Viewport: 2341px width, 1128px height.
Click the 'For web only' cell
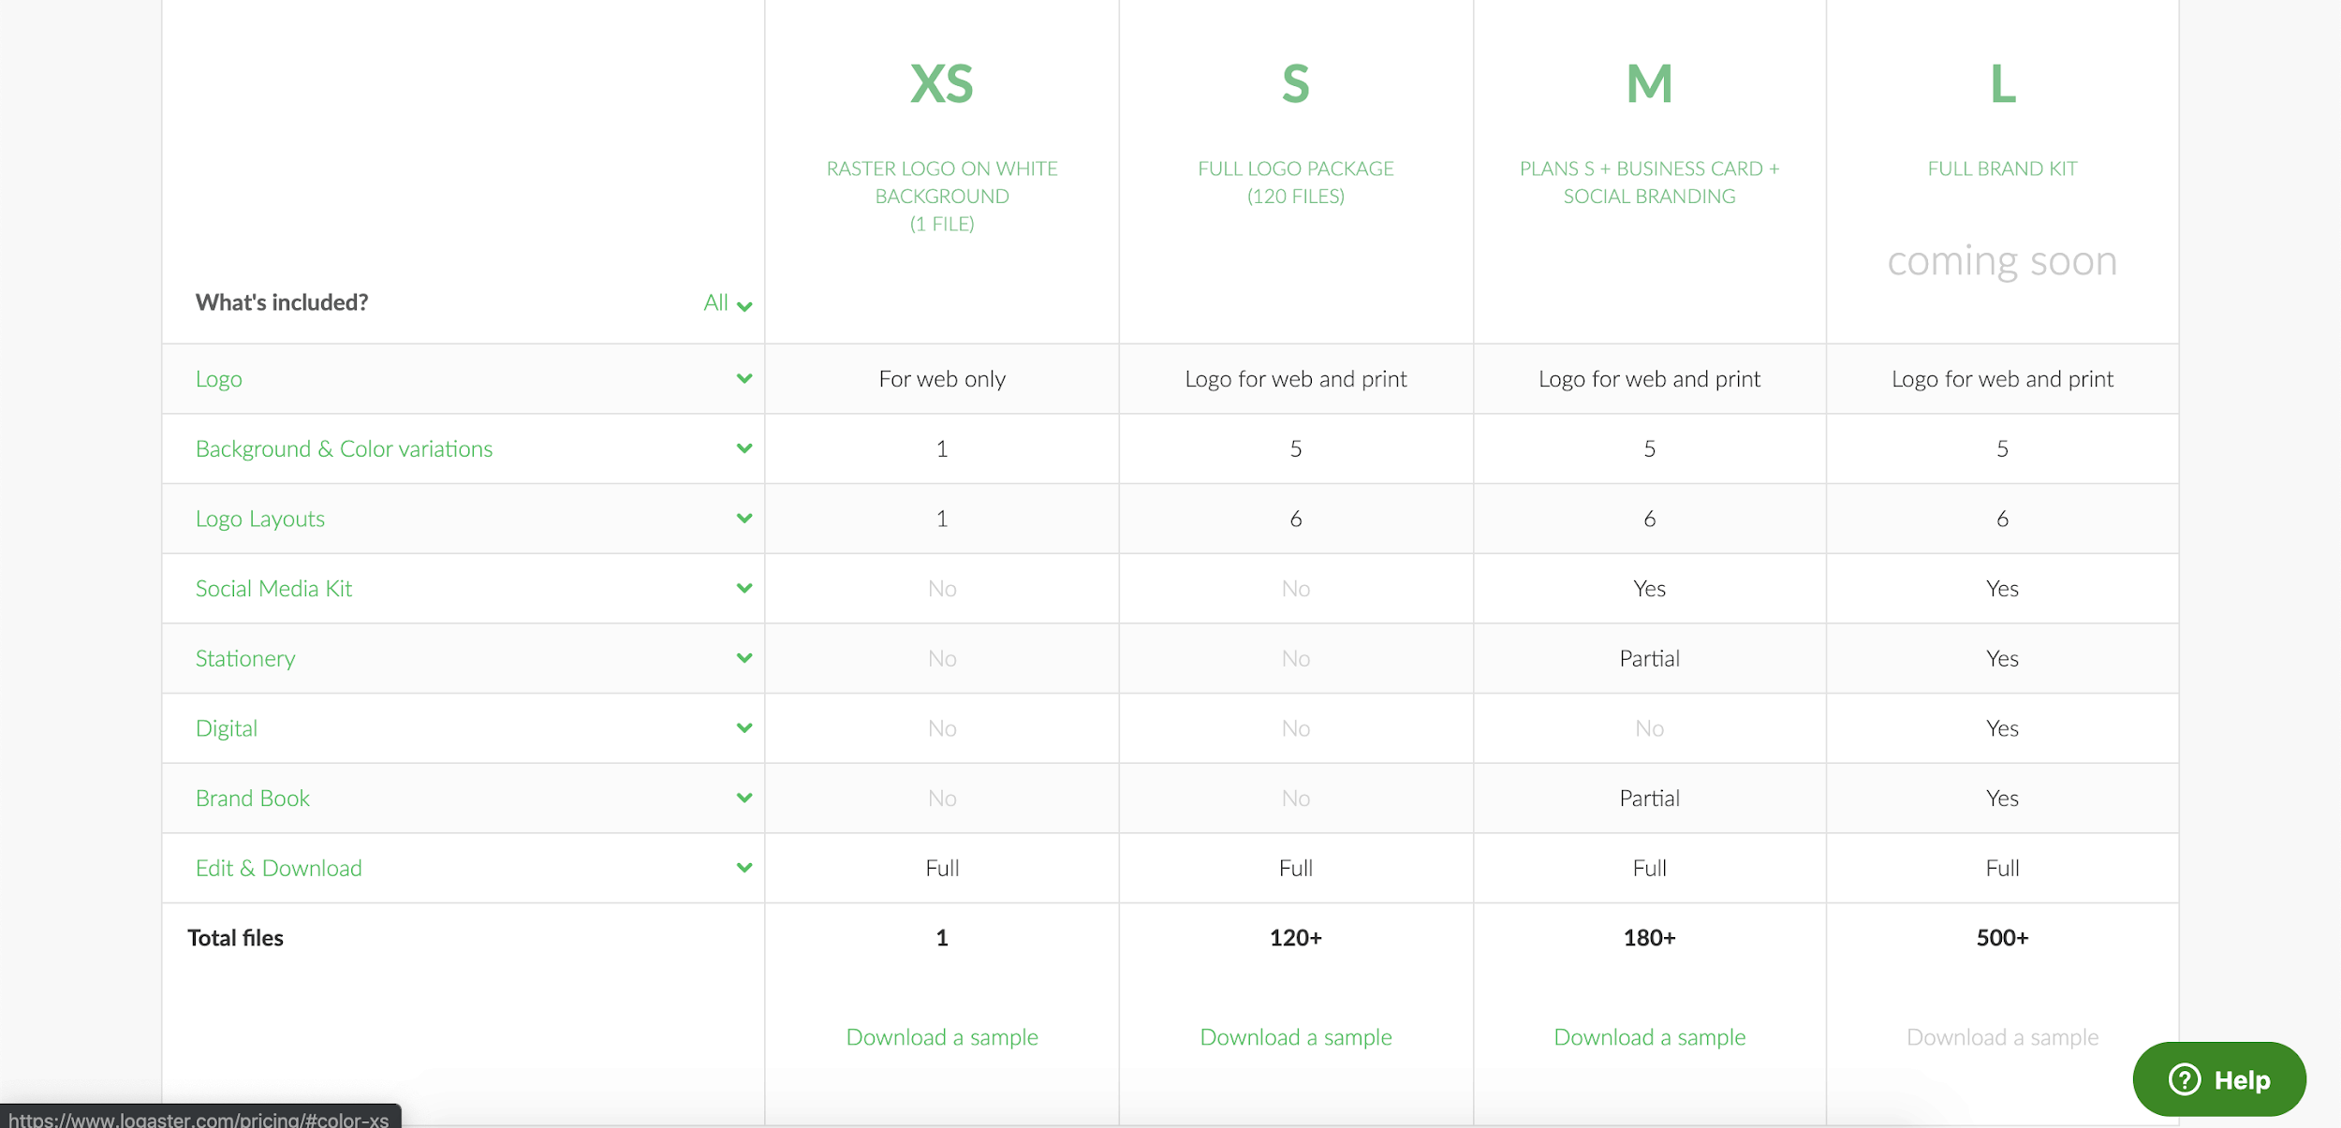(x=942, y=379)
